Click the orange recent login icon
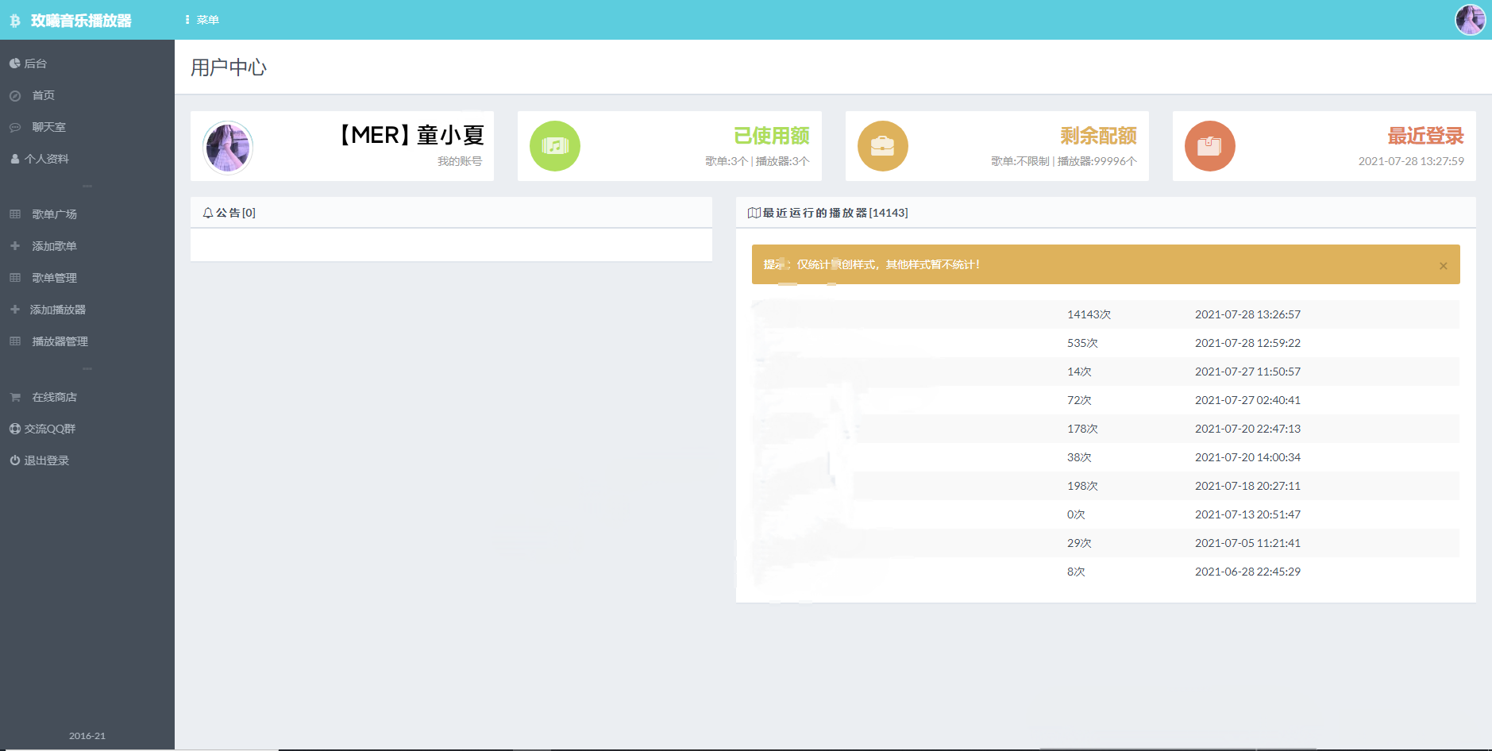 click(x=1209, y=146)
